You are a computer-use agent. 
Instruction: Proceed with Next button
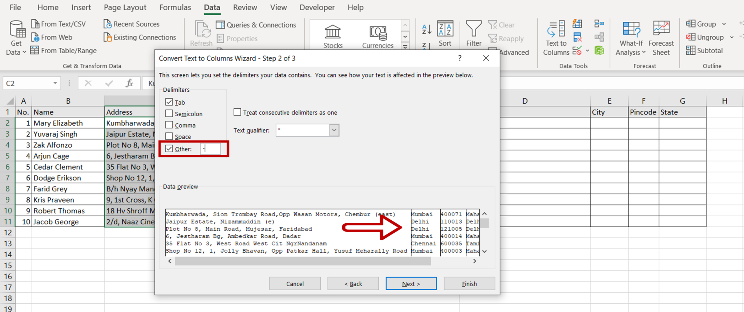pyautogui.click(x=411, y=284)
